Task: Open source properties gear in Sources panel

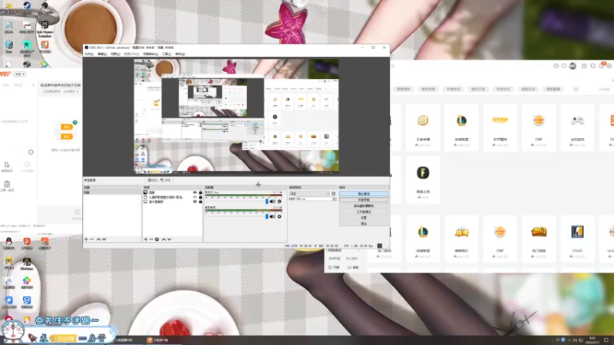Action: [x=157, y=239]
